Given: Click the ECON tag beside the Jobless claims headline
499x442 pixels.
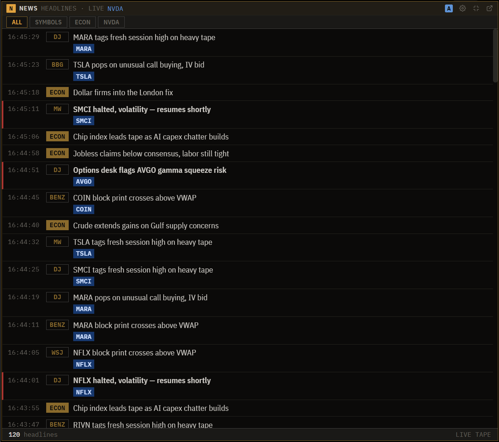Looking at the screenshot, I should coord(57,153).
